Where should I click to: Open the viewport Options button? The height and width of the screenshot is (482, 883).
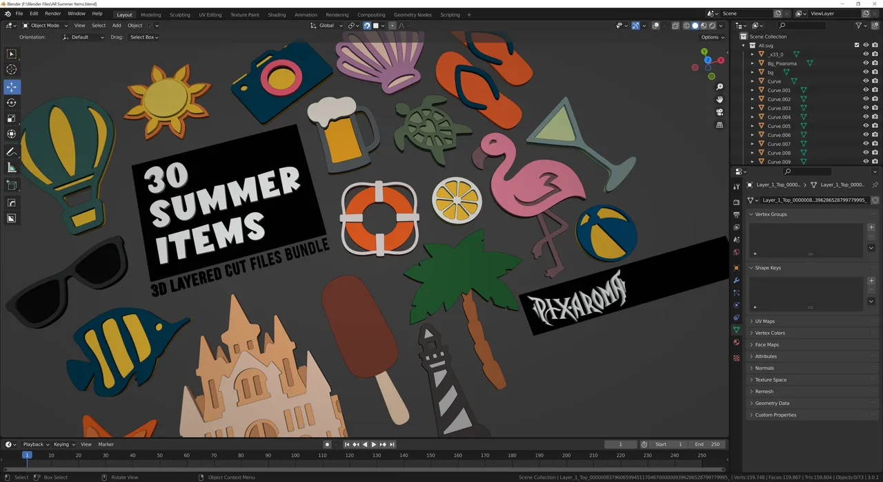[x=712, y=37]
